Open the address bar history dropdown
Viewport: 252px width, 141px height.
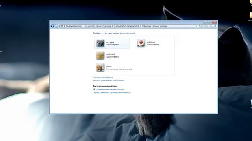196,26
